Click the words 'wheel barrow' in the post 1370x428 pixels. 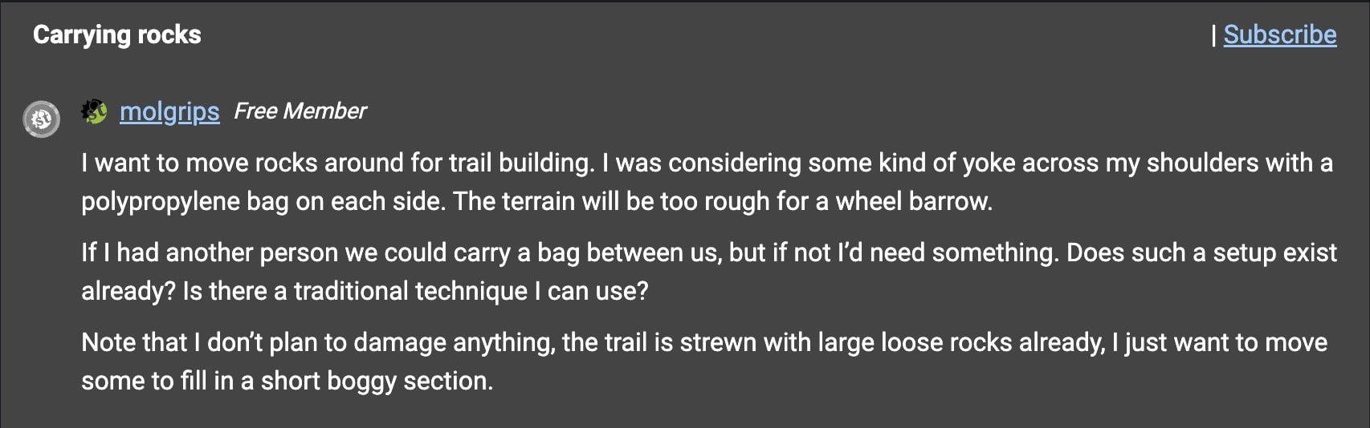click(913, 201)
